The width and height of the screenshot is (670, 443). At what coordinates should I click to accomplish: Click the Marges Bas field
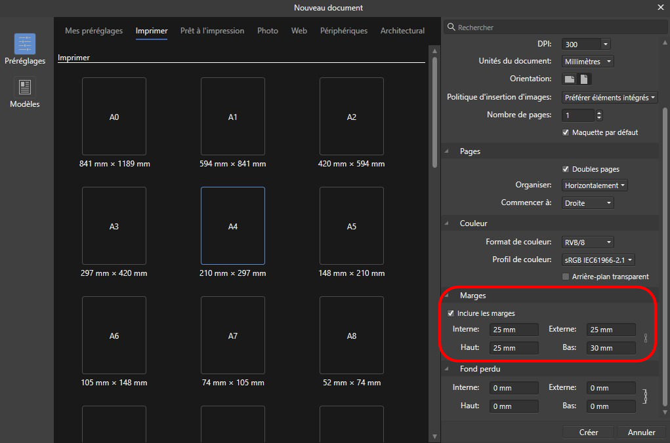(x=611, y=348)
